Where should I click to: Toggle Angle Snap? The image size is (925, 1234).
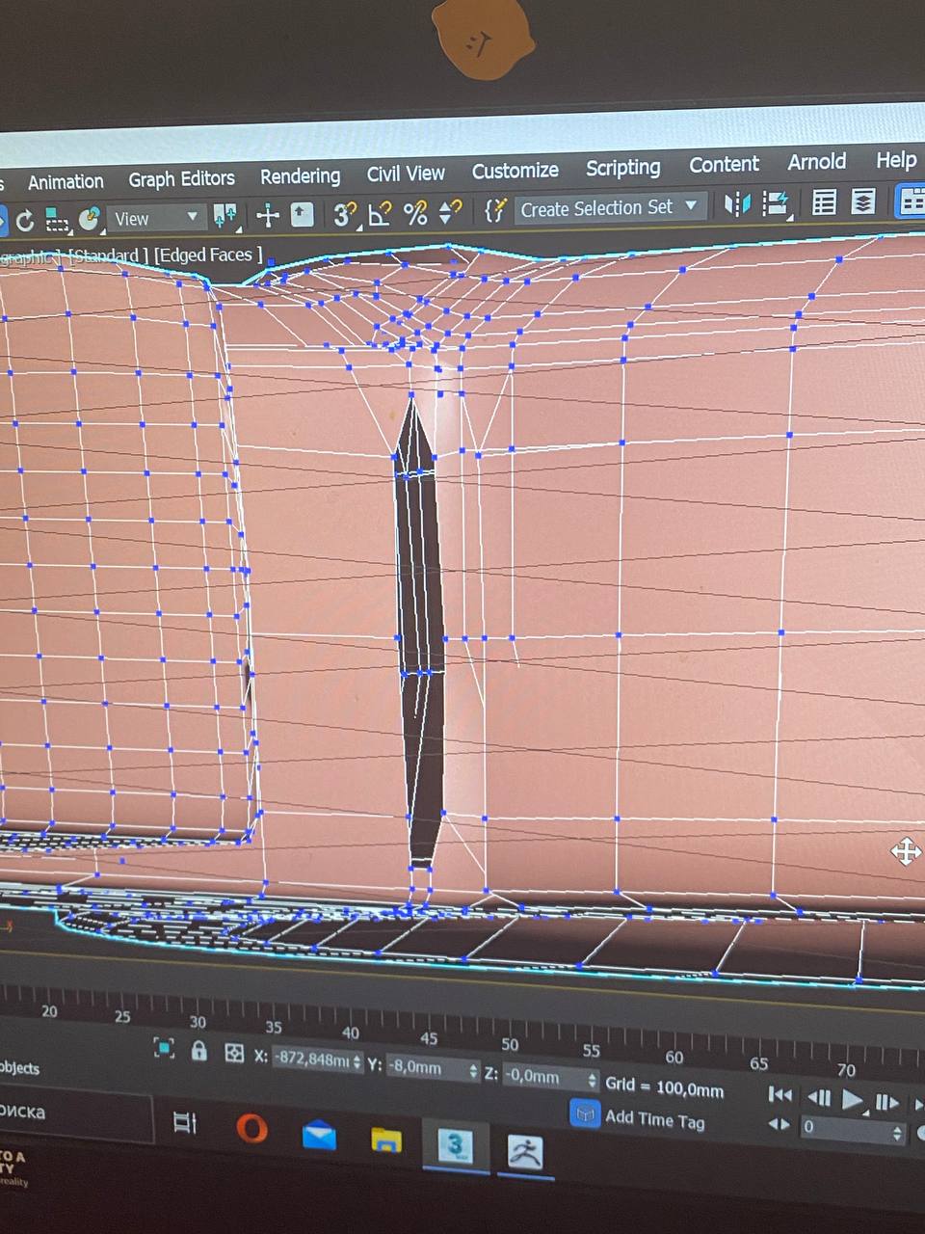[380, 213]
